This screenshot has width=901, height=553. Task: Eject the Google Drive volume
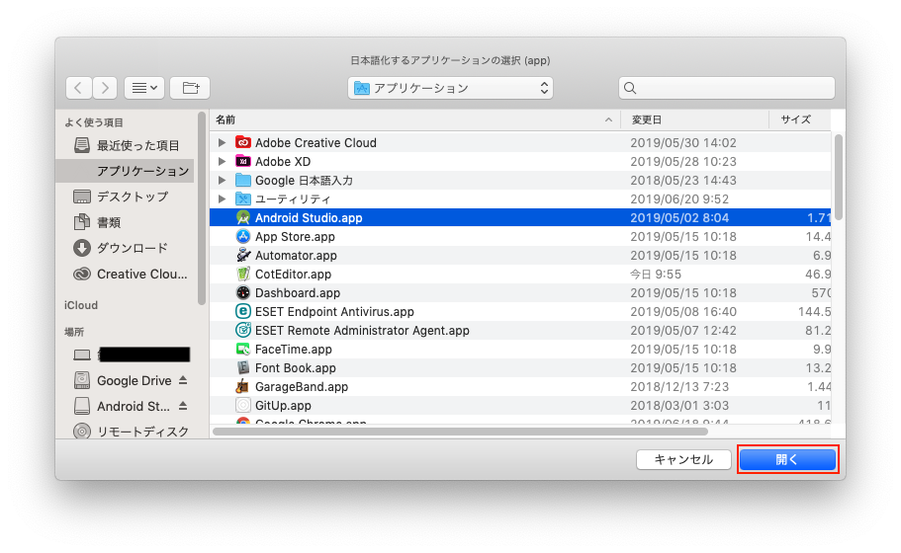click(x=183, y=380)
